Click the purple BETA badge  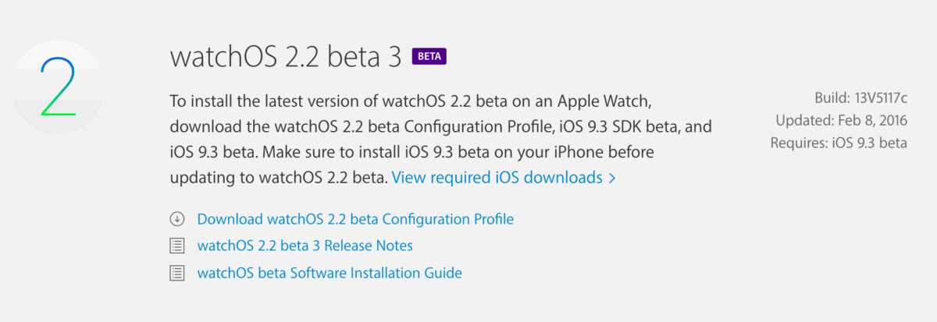click(429, 56)
